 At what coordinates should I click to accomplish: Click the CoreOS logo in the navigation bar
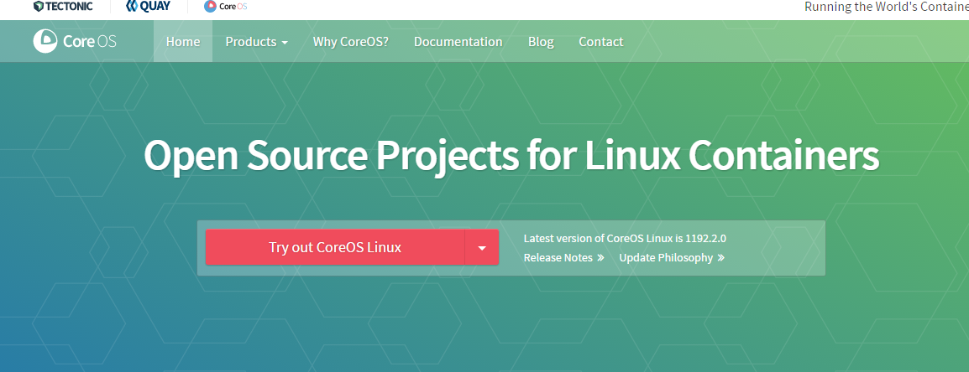(75, 41)
